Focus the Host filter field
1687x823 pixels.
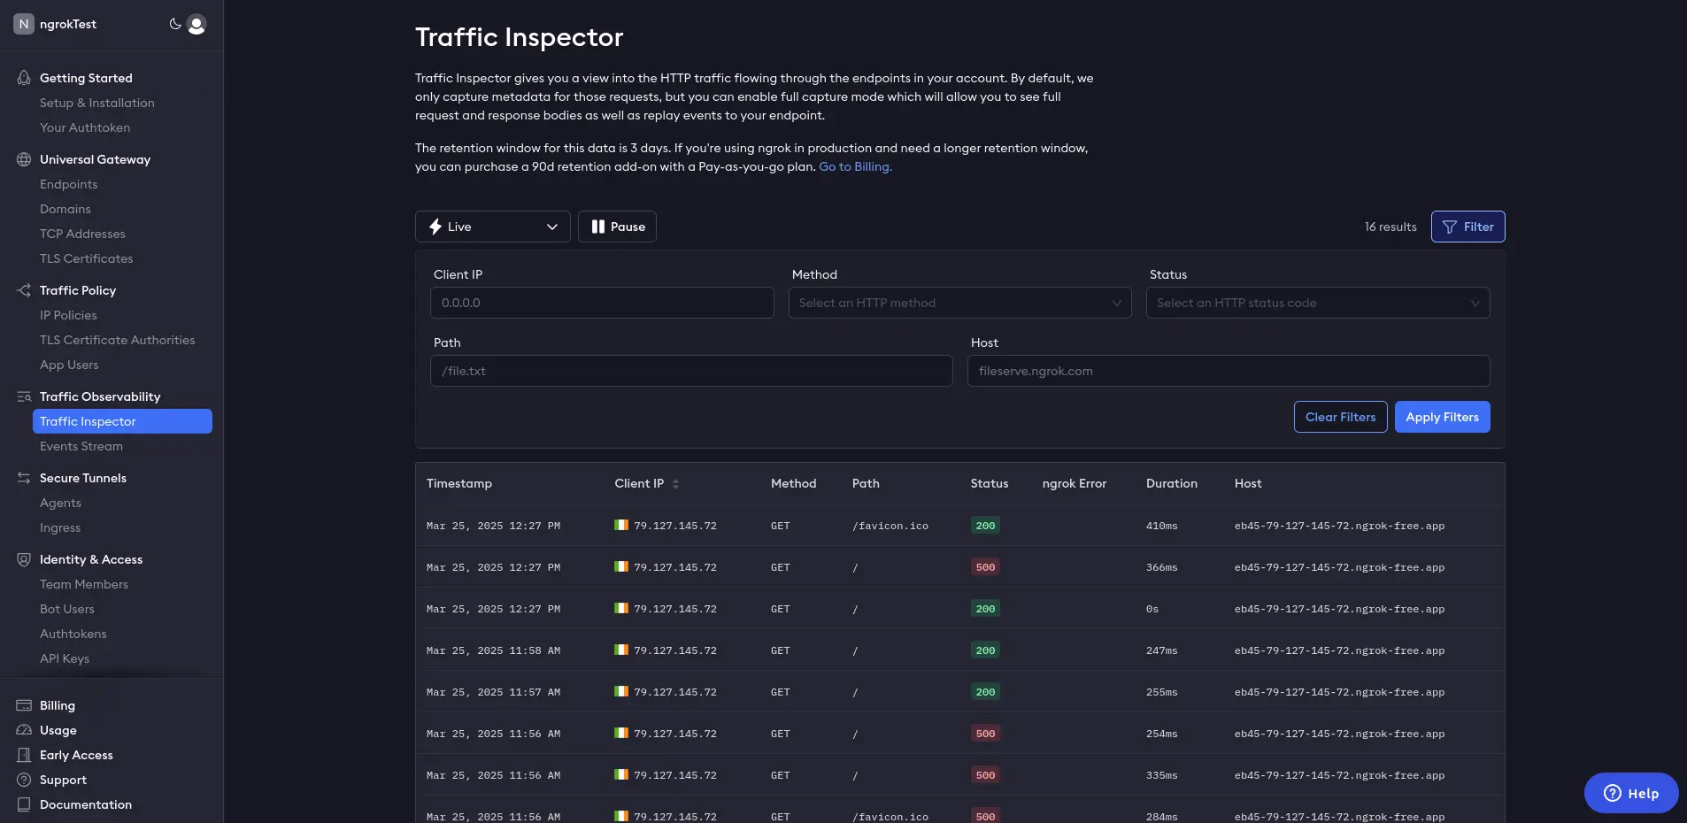click(1229, 371)
